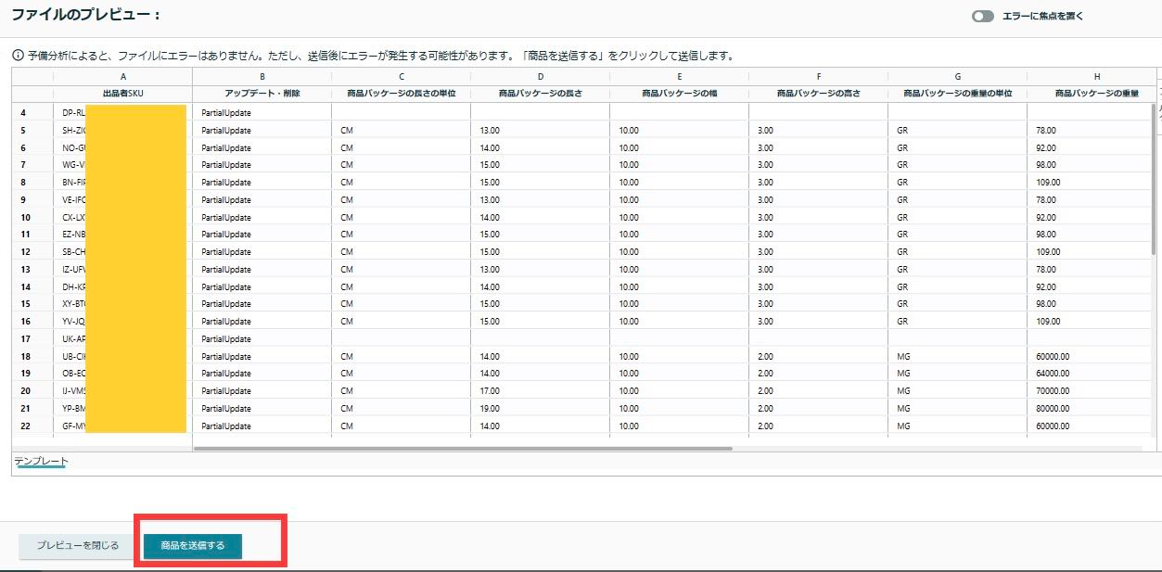The height and width of the screenshot is (572, 1162).
Task: Click the PartialUpdate cell in row 22
Action: point(226,426)
